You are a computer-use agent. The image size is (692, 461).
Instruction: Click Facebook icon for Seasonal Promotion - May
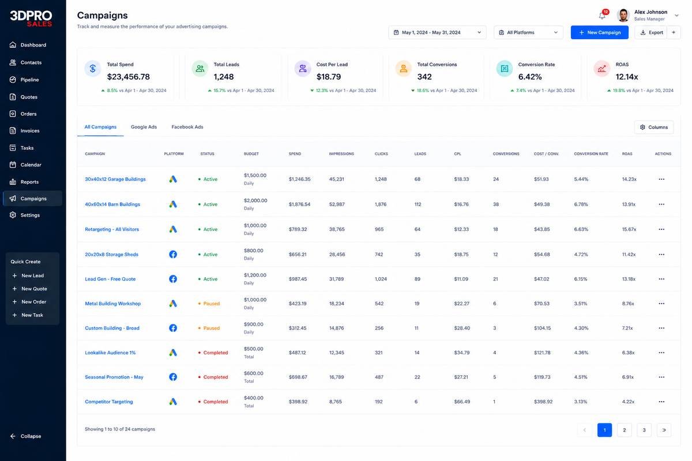coord(173,377)
